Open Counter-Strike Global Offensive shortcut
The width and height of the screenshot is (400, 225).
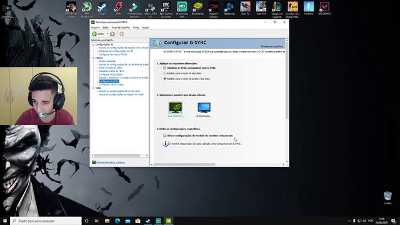292,10
